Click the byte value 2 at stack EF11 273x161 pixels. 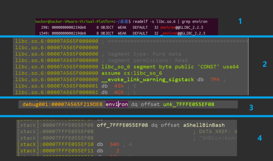tap(118, 151)
